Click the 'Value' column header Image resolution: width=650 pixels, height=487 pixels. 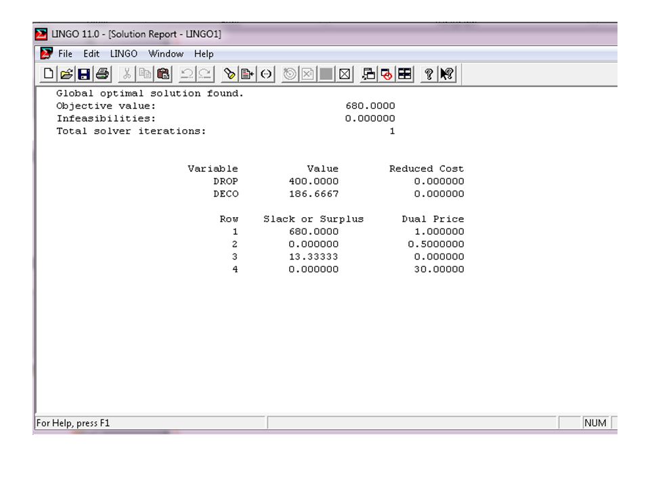point(322,169)
